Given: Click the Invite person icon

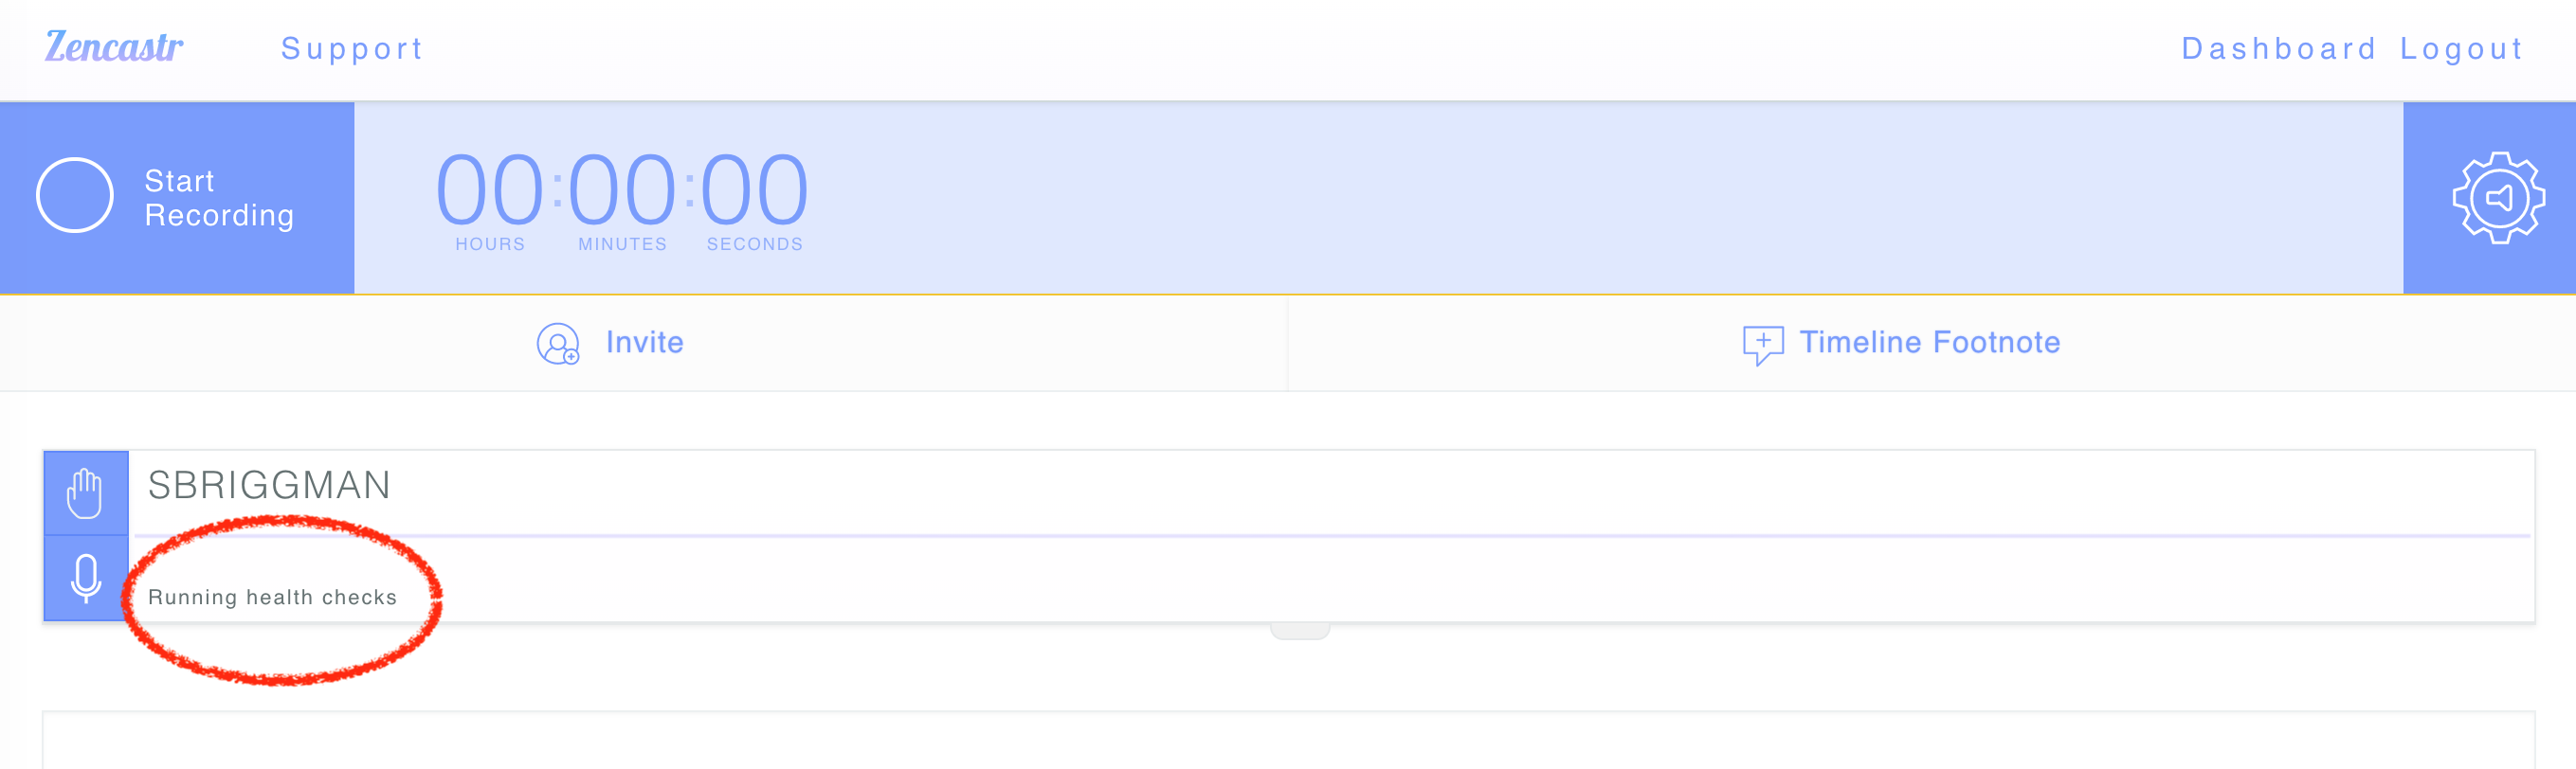Looking at the screenshot, I should (x=558, y=344).
